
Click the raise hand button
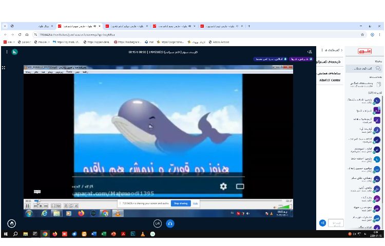click(11, 223)
